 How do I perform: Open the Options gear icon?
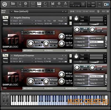[59, 4]
